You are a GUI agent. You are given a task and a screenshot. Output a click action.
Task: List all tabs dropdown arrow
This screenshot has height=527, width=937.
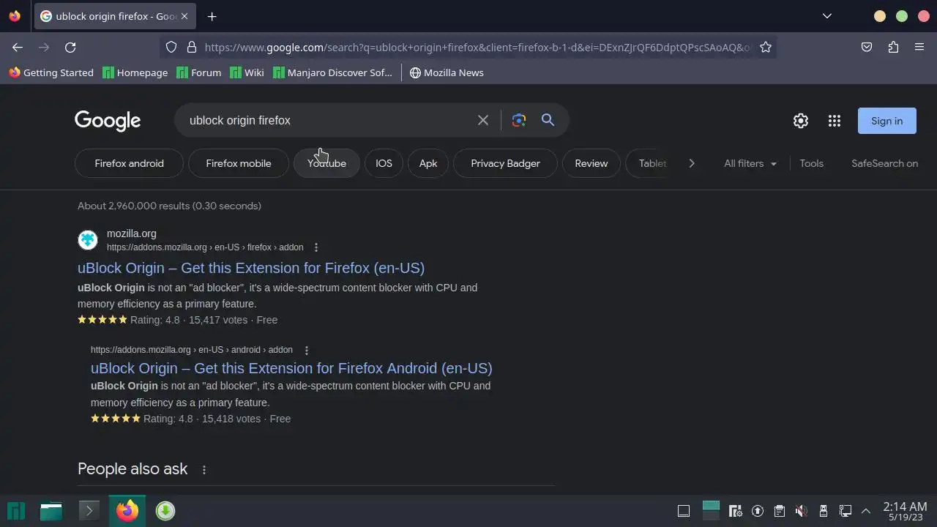[x=827, y=16]
